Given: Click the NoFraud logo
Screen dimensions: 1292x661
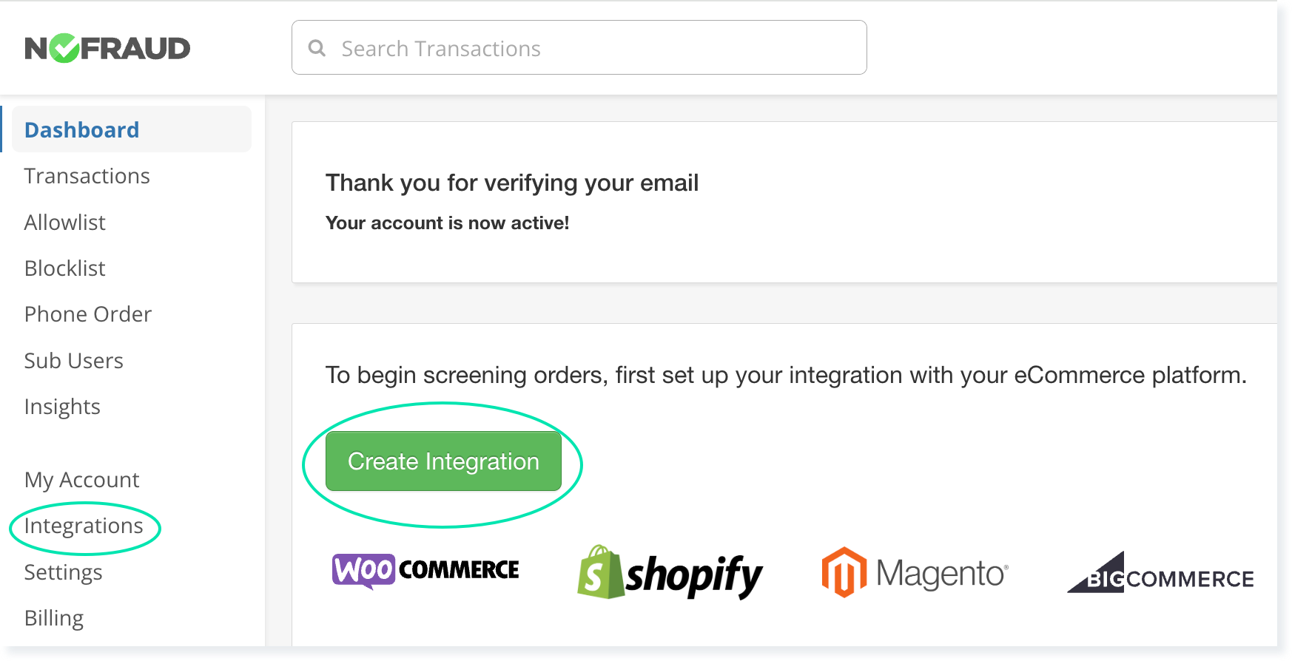Looking at the screenshot, I should coord(106,47).
